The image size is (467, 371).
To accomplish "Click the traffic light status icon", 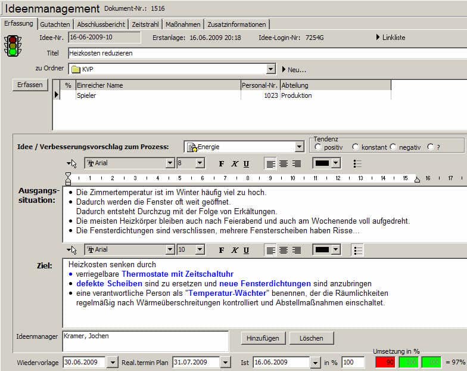I will pos(12,45).
